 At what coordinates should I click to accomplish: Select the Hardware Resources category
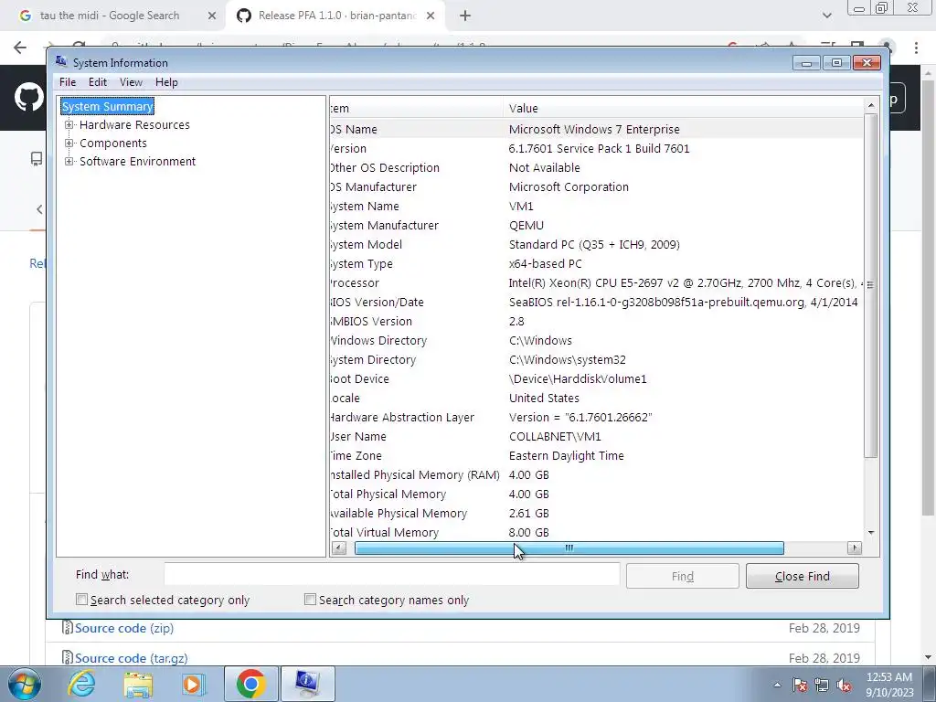click(x=134, y=124)
